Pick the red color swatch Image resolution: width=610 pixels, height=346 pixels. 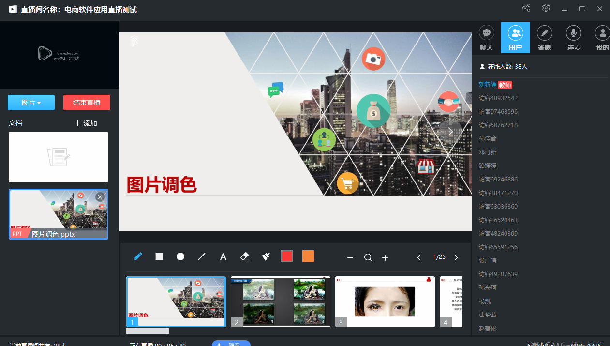(287, 256)
